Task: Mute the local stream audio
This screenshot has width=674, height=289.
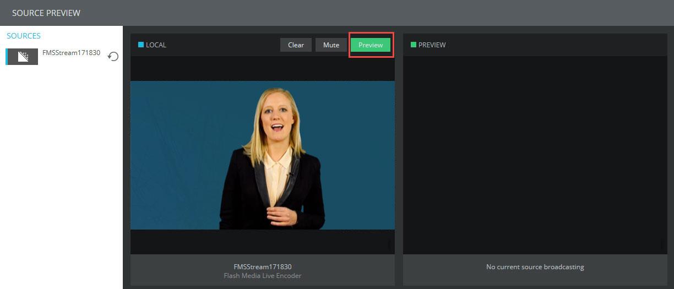Action: coord(331,45)
